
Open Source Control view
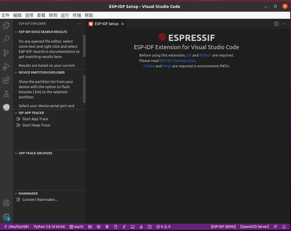(x=6, y=53)
